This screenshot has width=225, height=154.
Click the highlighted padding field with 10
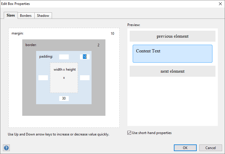tap(85, 57)
